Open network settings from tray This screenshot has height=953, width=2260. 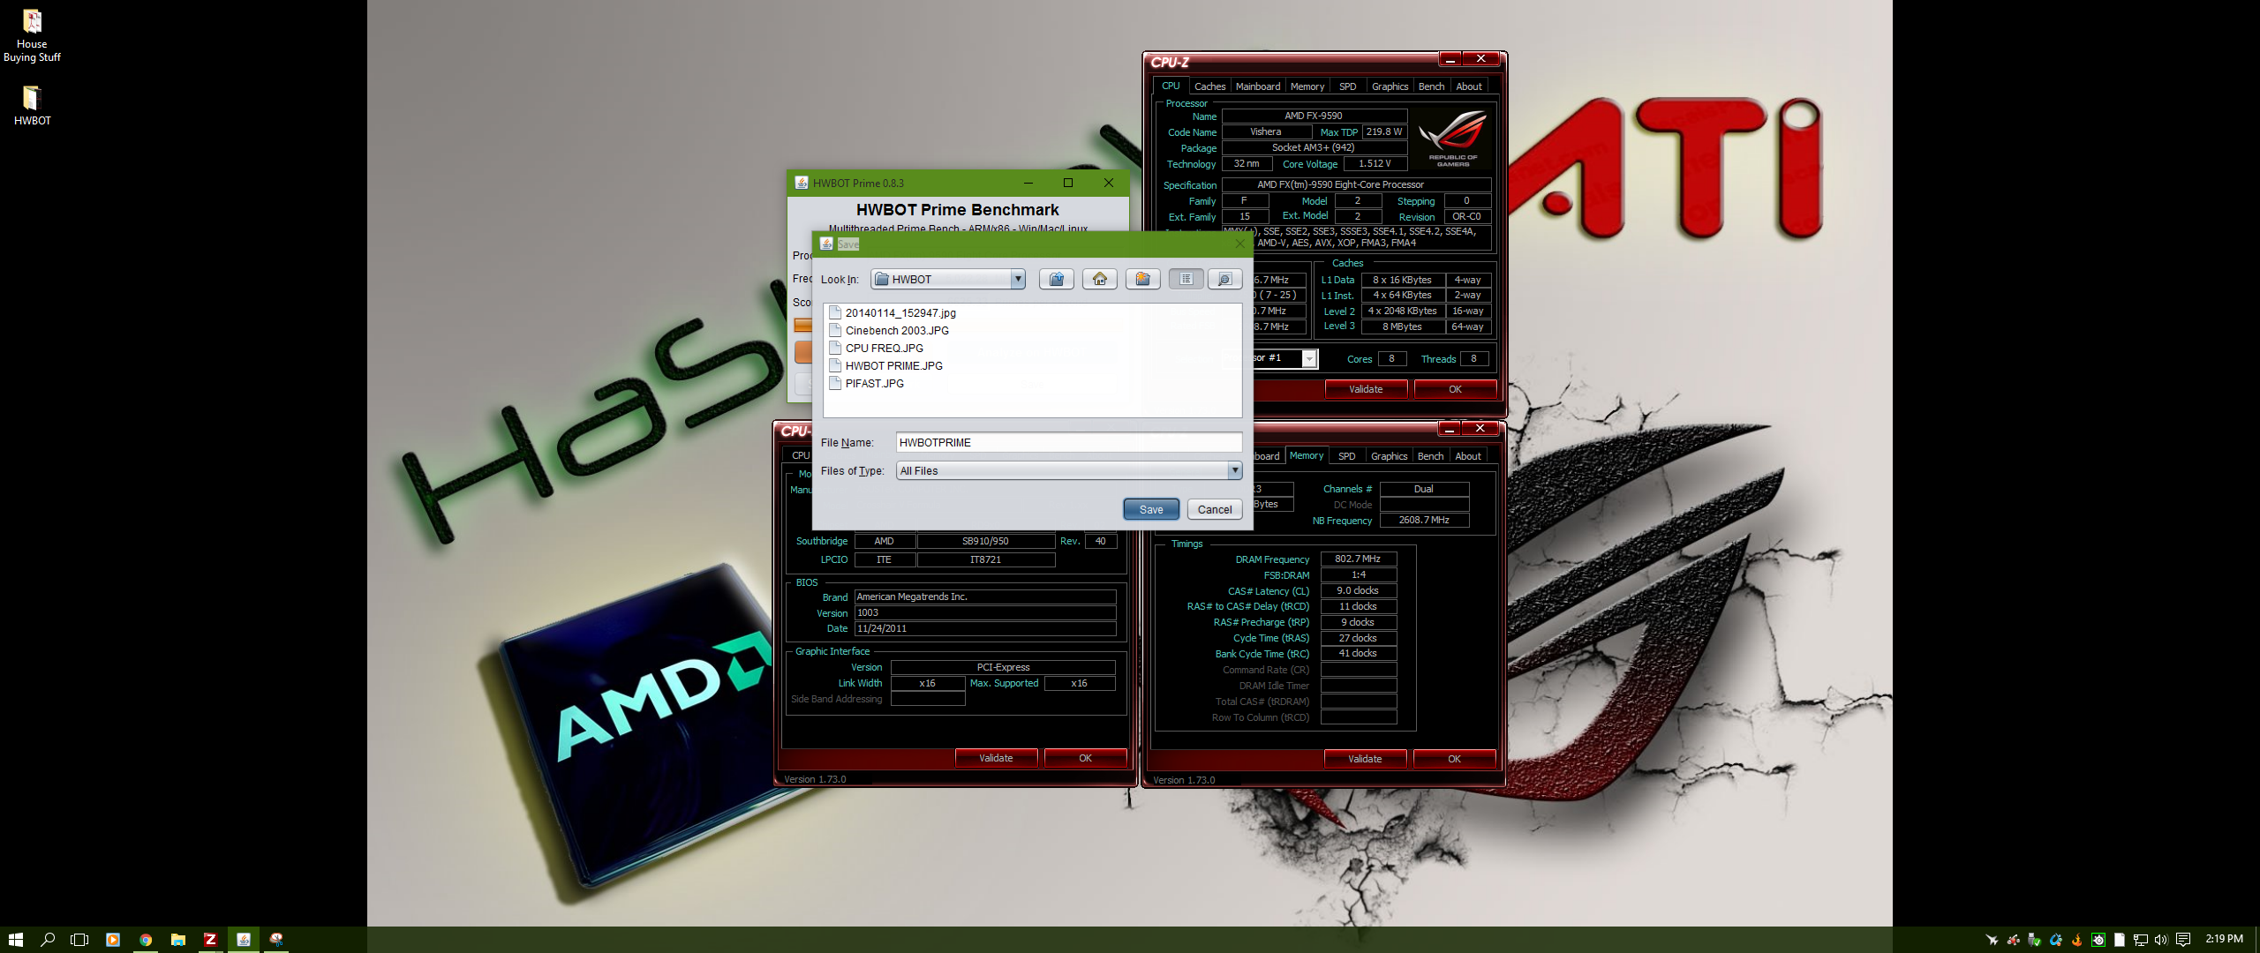(x=2141, y=940)
